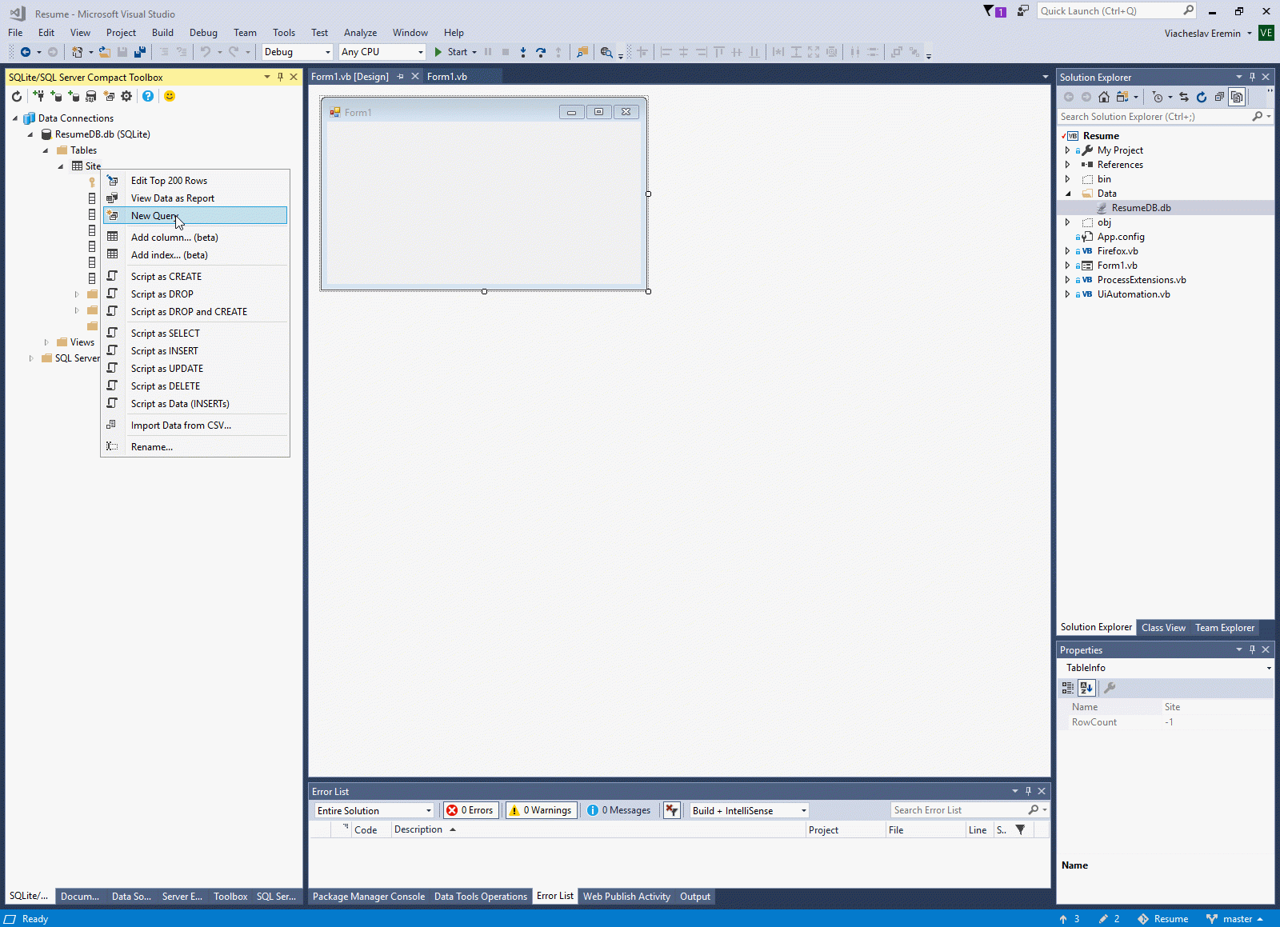
Task: Collapse the Data Connections tree node
Action: tap(15, 118)
